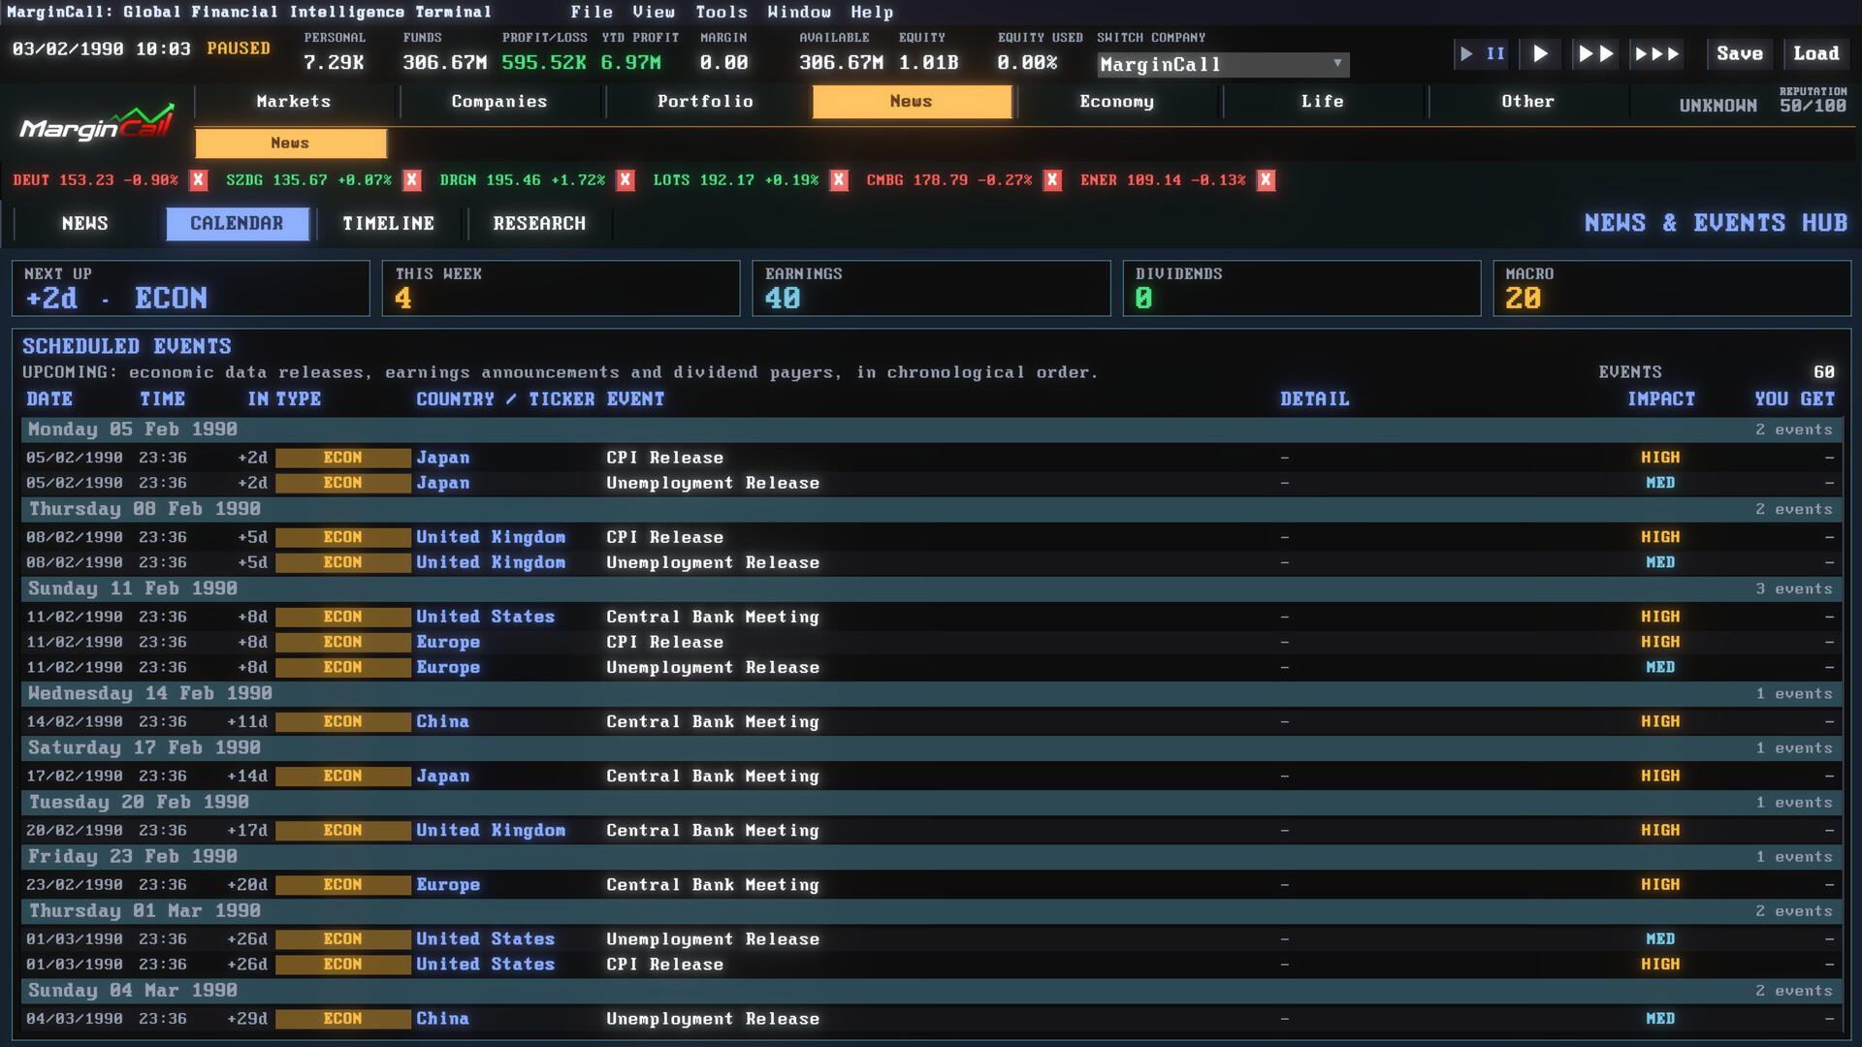Screen dimensions: 1862x1047
Task: Click the MarginCall logo
Action: [x=97, y=124]
